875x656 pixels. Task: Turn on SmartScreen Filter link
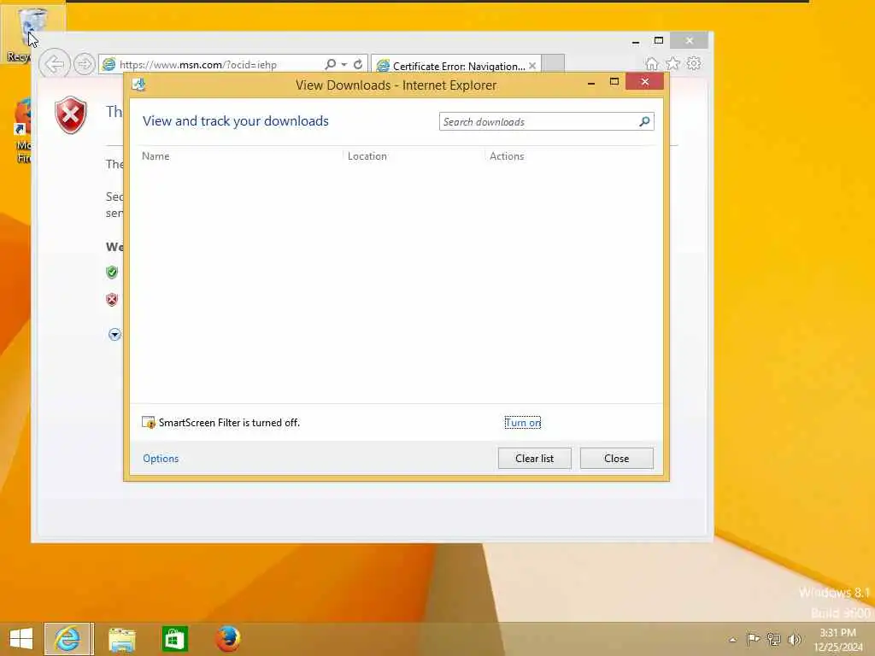[523, 423]
